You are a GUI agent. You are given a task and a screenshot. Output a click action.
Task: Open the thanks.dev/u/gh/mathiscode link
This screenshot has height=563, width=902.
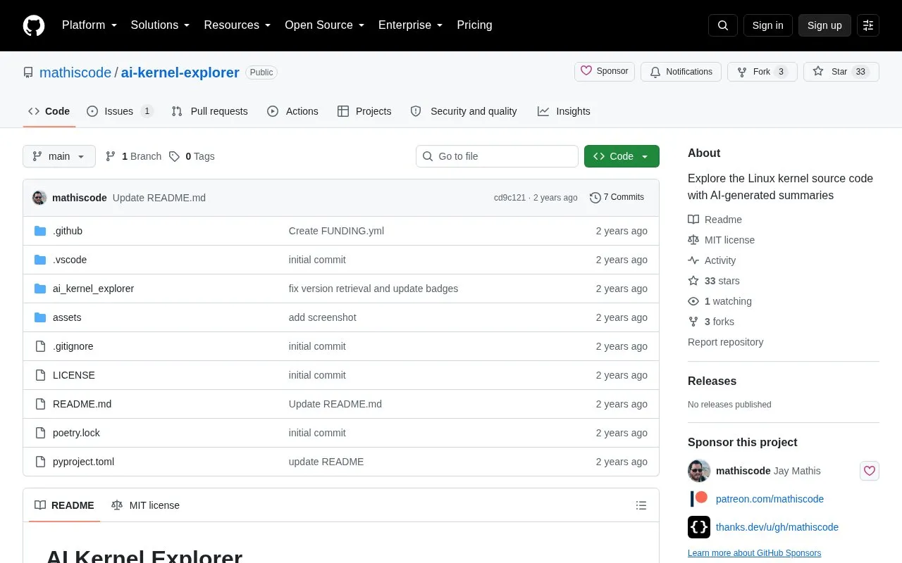click(777, 527)
